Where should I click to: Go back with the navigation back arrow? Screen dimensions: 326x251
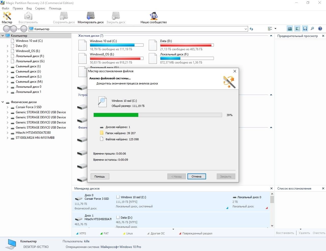(6, 29)
